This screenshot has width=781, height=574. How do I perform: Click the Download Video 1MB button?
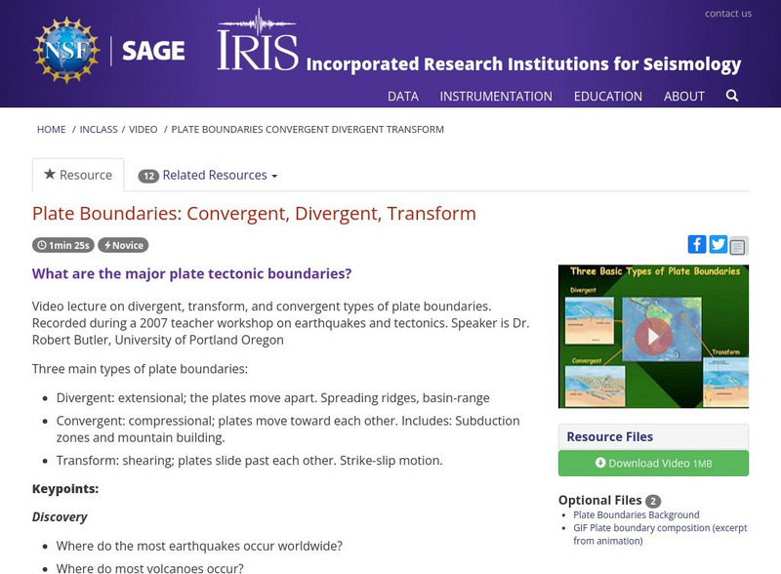point(652,463)
